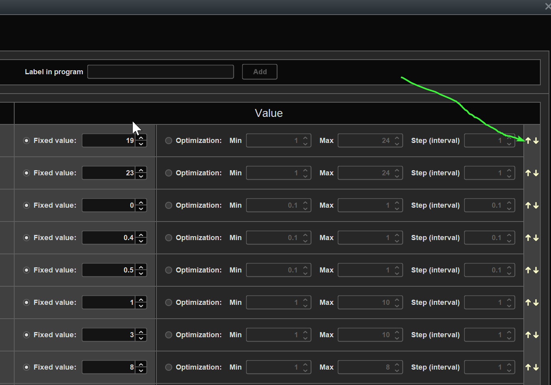The height and width of the screenshot is (385, 551).
Task: Move parameter with fixed value 3 up
Action: tap(528, 335)
